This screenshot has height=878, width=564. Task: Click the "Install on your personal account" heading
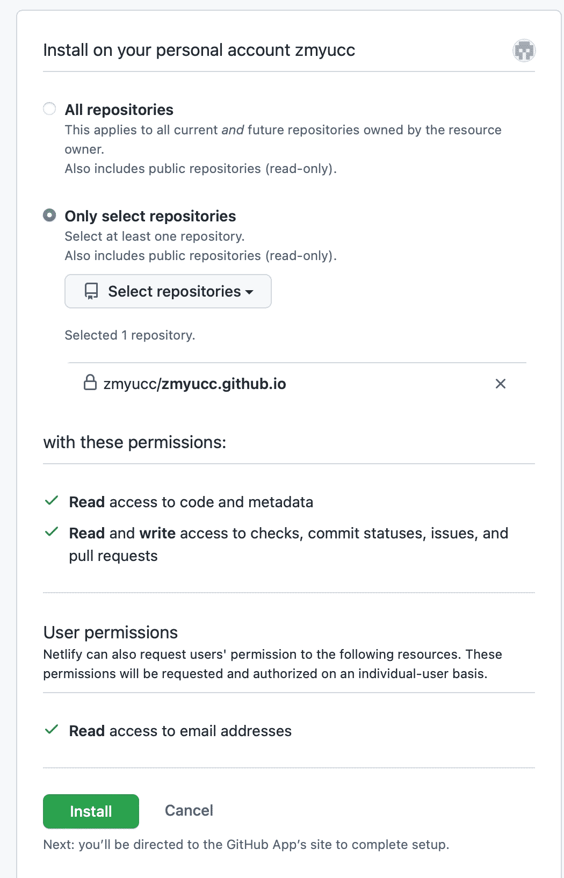tap(199, 50)
